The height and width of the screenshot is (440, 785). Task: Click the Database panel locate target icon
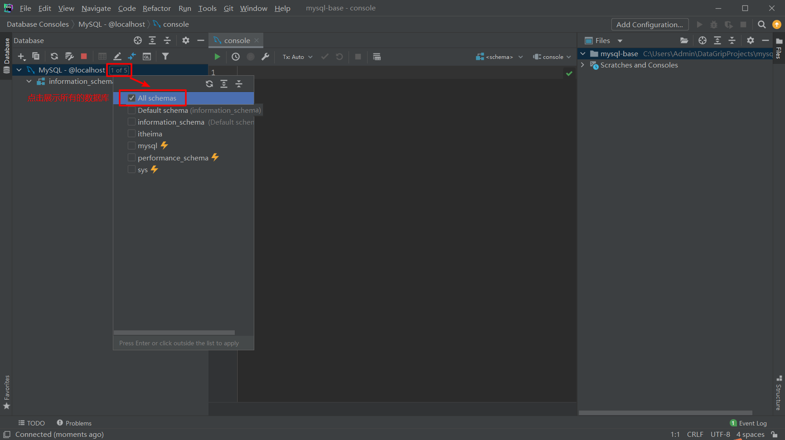pyautogui.click(x=138, y=40)
